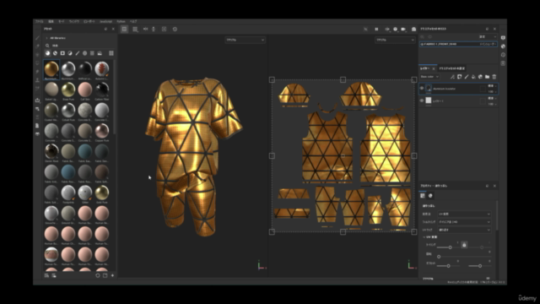Select the Eraser tool in left toolbar
The image size is (540, 304).
[37, 46]
